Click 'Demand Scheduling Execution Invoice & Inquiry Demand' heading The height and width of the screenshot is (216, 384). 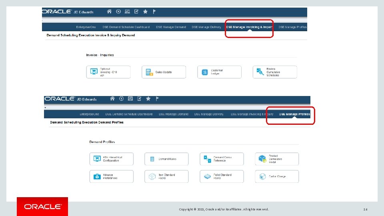91,35
